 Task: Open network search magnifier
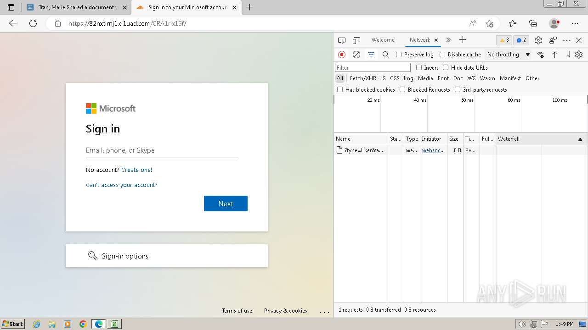pyautogui.click(x=386, y=55)
